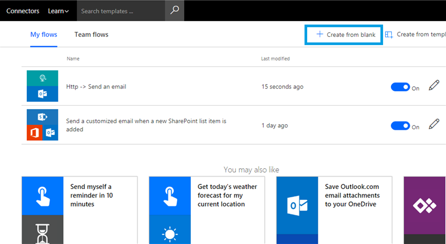Click the SharePoint flow connector icons
The height and width of the screenshot is (244, 446).
coord(42,125)
